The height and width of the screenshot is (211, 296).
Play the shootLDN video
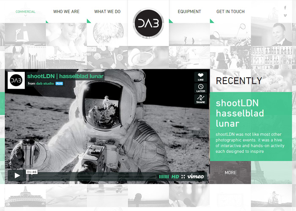click(x=17, y=176)
